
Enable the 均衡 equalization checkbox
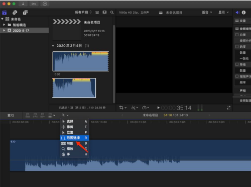237,35
